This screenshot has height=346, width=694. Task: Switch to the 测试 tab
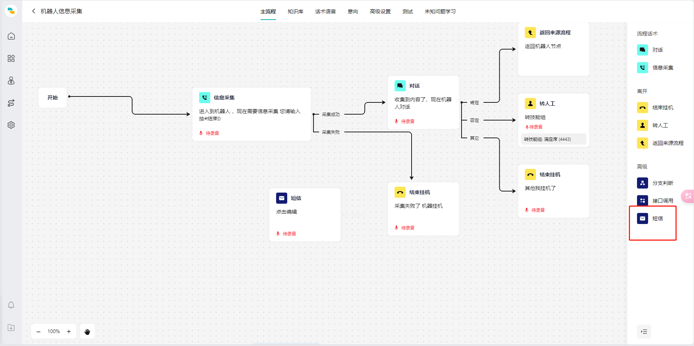[408, 11]
